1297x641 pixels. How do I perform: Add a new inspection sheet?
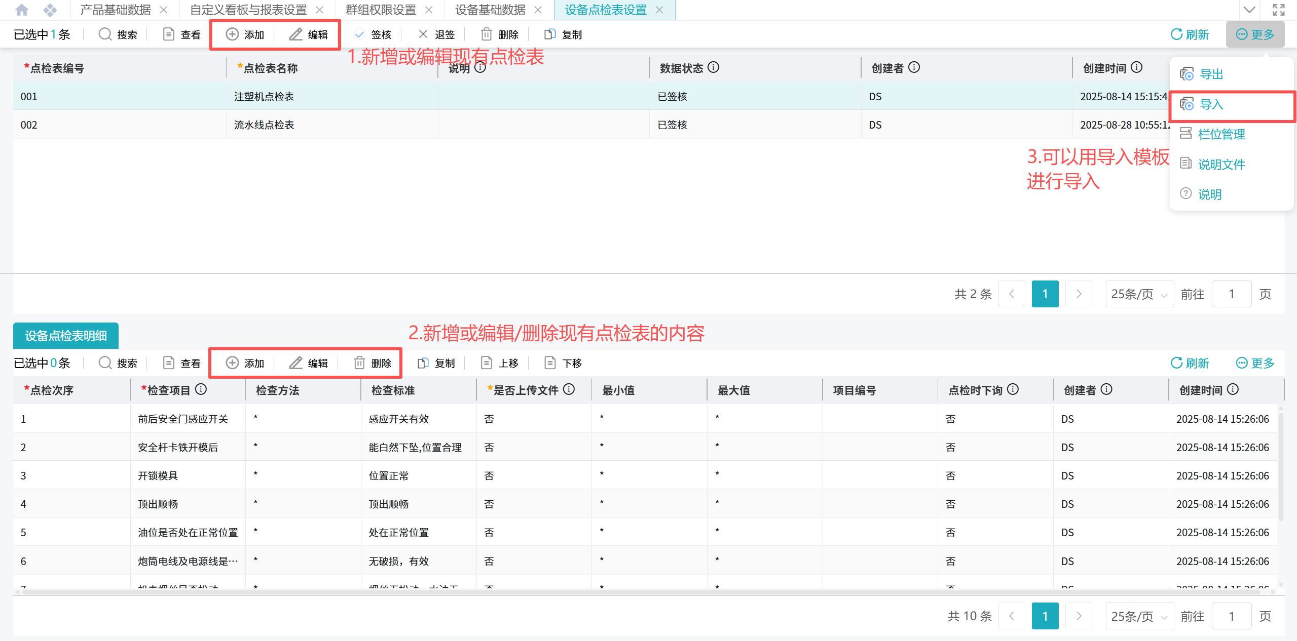tap(245, 34)
